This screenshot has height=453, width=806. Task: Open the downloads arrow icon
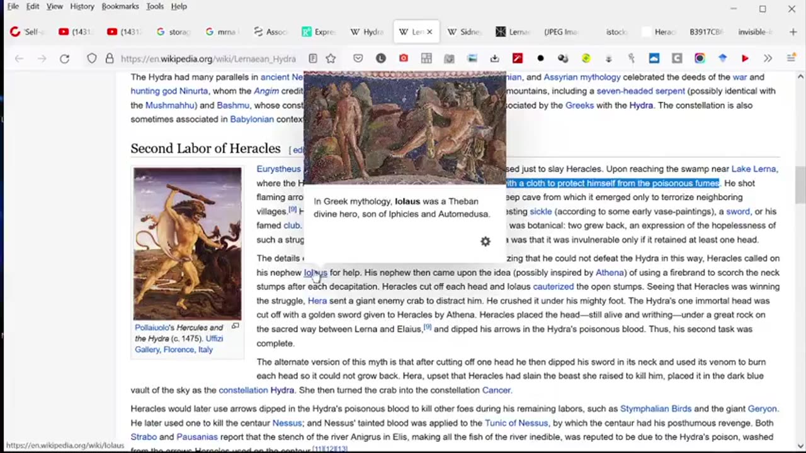click(494, 59)
